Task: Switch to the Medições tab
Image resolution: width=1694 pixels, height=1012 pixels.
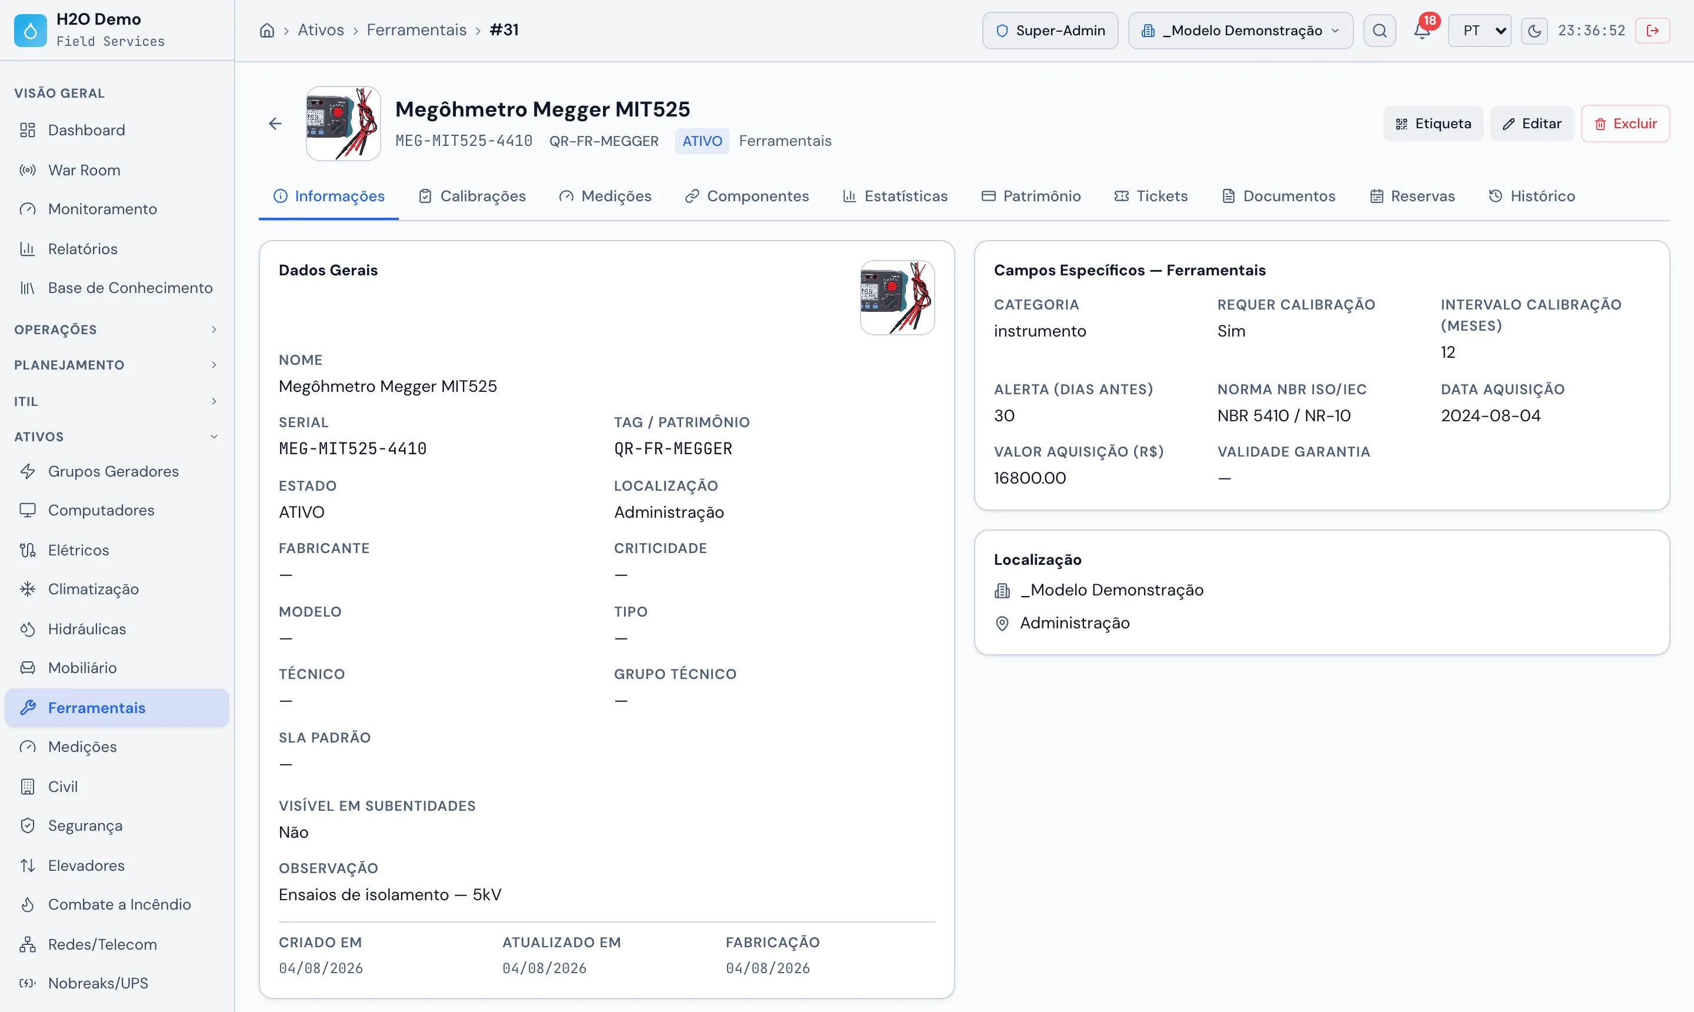Action: (x=605, y=197)
